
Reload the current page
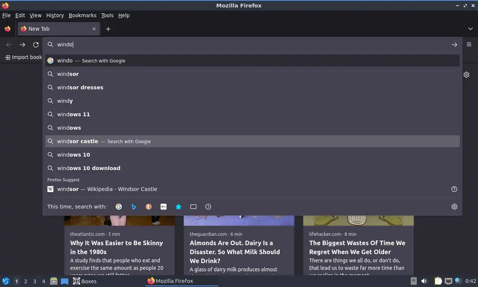[36, 44]
